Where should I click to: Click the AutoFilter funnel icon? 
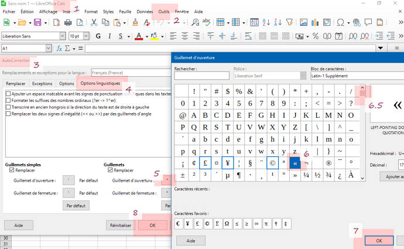[289, 22]
